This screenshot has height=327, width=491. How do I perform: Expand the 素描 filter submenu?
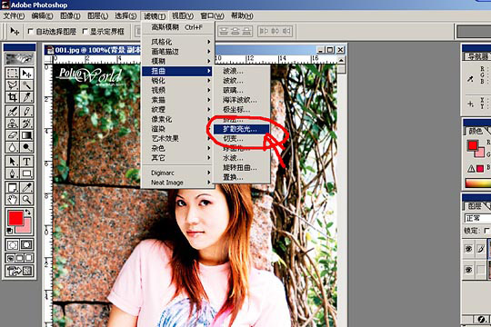178,100
